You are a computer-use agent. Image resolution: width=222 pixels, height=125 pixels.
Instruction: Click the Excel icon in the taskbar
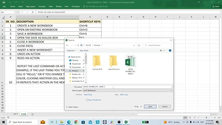pos(126,122)
